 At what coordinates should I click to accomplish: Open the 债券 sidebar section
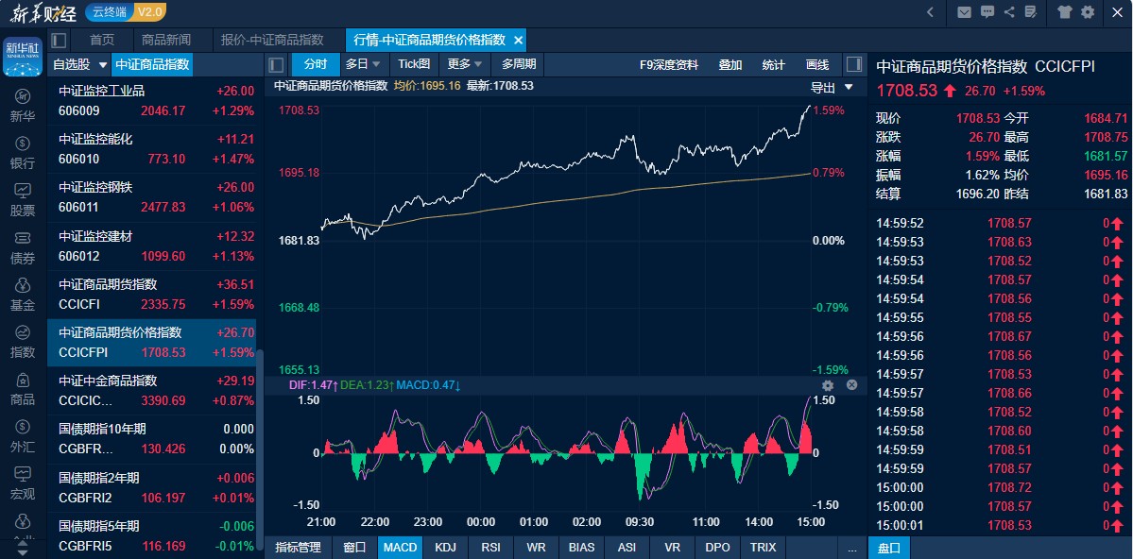coord(23,247)
